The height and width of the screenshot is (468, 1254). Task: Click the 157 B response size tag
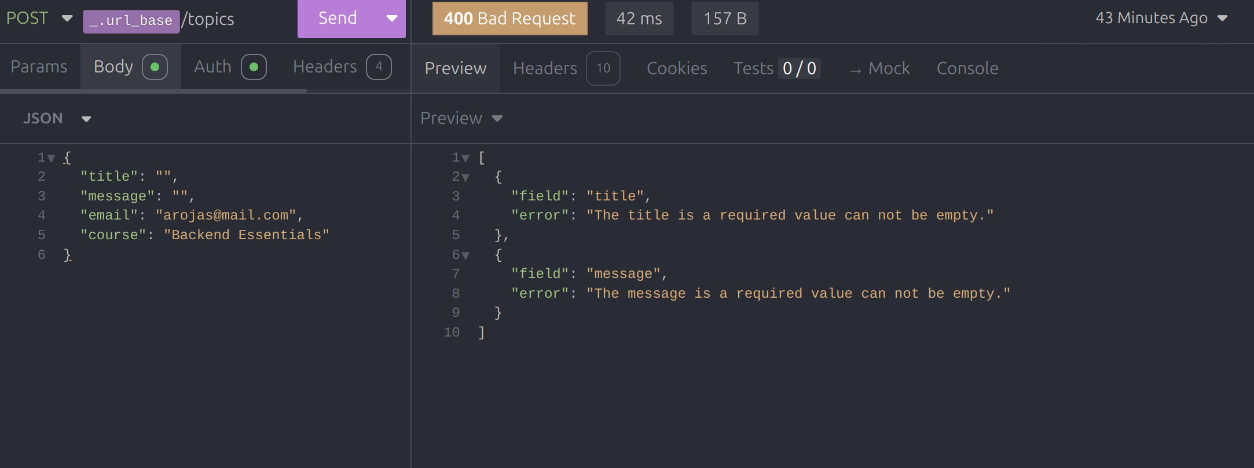click(725, 19)
